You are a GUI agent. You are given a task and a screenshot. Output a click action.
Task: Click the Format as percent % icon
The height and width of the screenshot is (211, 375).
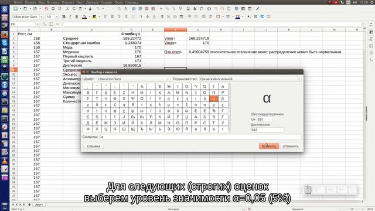tap(169, 17)
